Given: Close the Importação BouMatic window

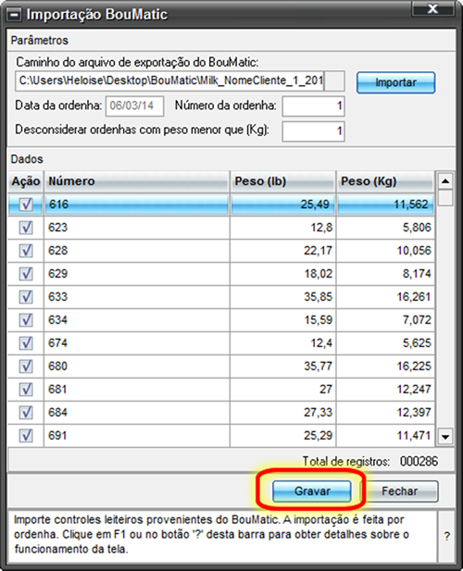Looking at the screenshot, I should point(432,8).
